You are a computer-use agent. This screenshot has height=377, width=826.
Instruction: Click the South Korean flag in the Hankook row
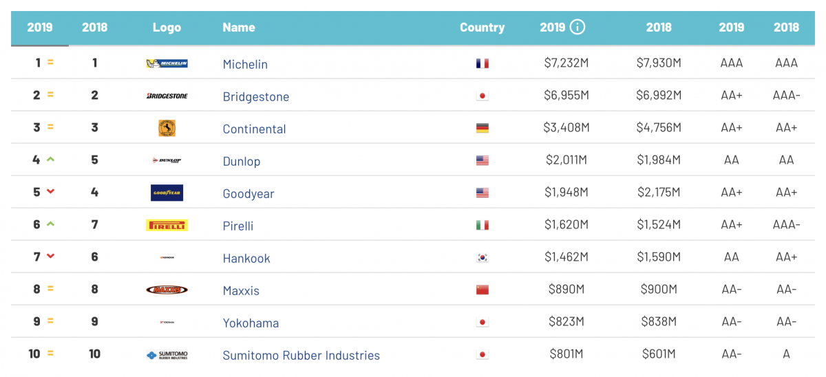click(482, 258)
